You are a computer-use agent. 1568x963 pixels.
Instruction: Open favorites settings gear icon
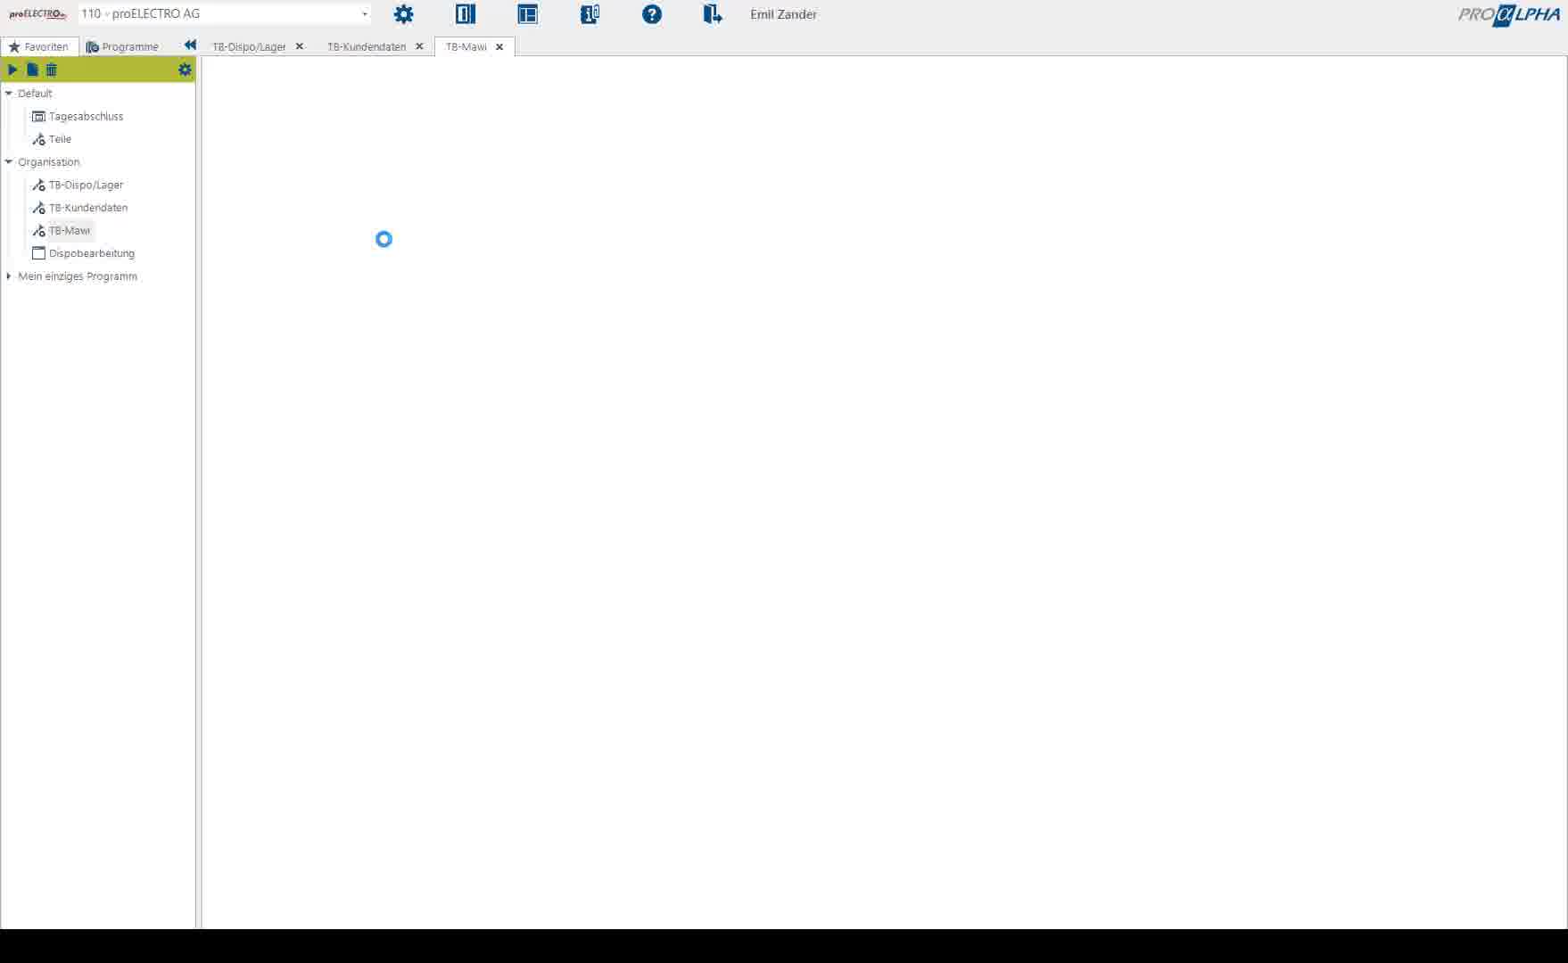tap(185, 70)
